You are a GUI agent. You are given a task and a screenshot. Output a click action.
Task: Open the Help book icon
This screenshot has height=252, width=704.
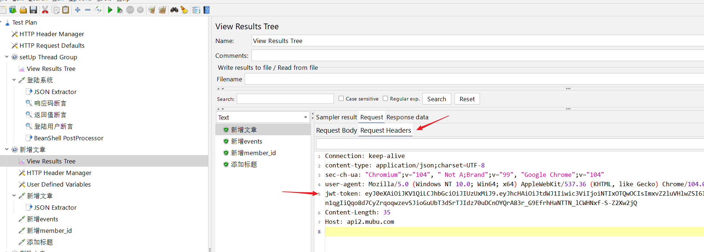pos(207,10)
